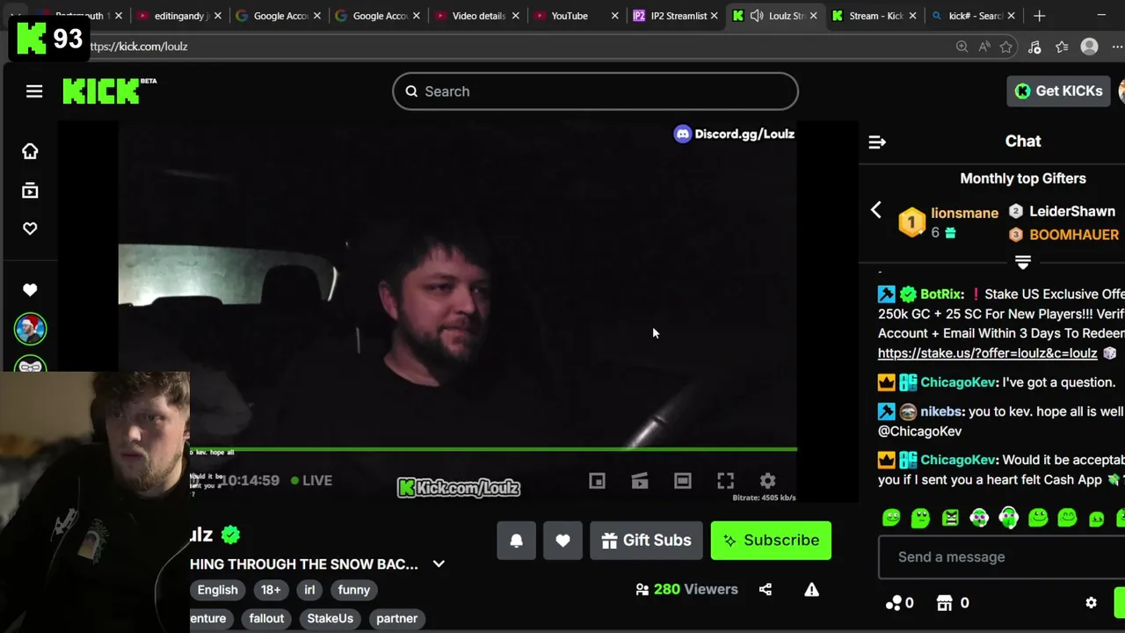Viewport: 1125px width, 633px height.
Task: Click the BotRix username in chat
Action: (940, 295)
